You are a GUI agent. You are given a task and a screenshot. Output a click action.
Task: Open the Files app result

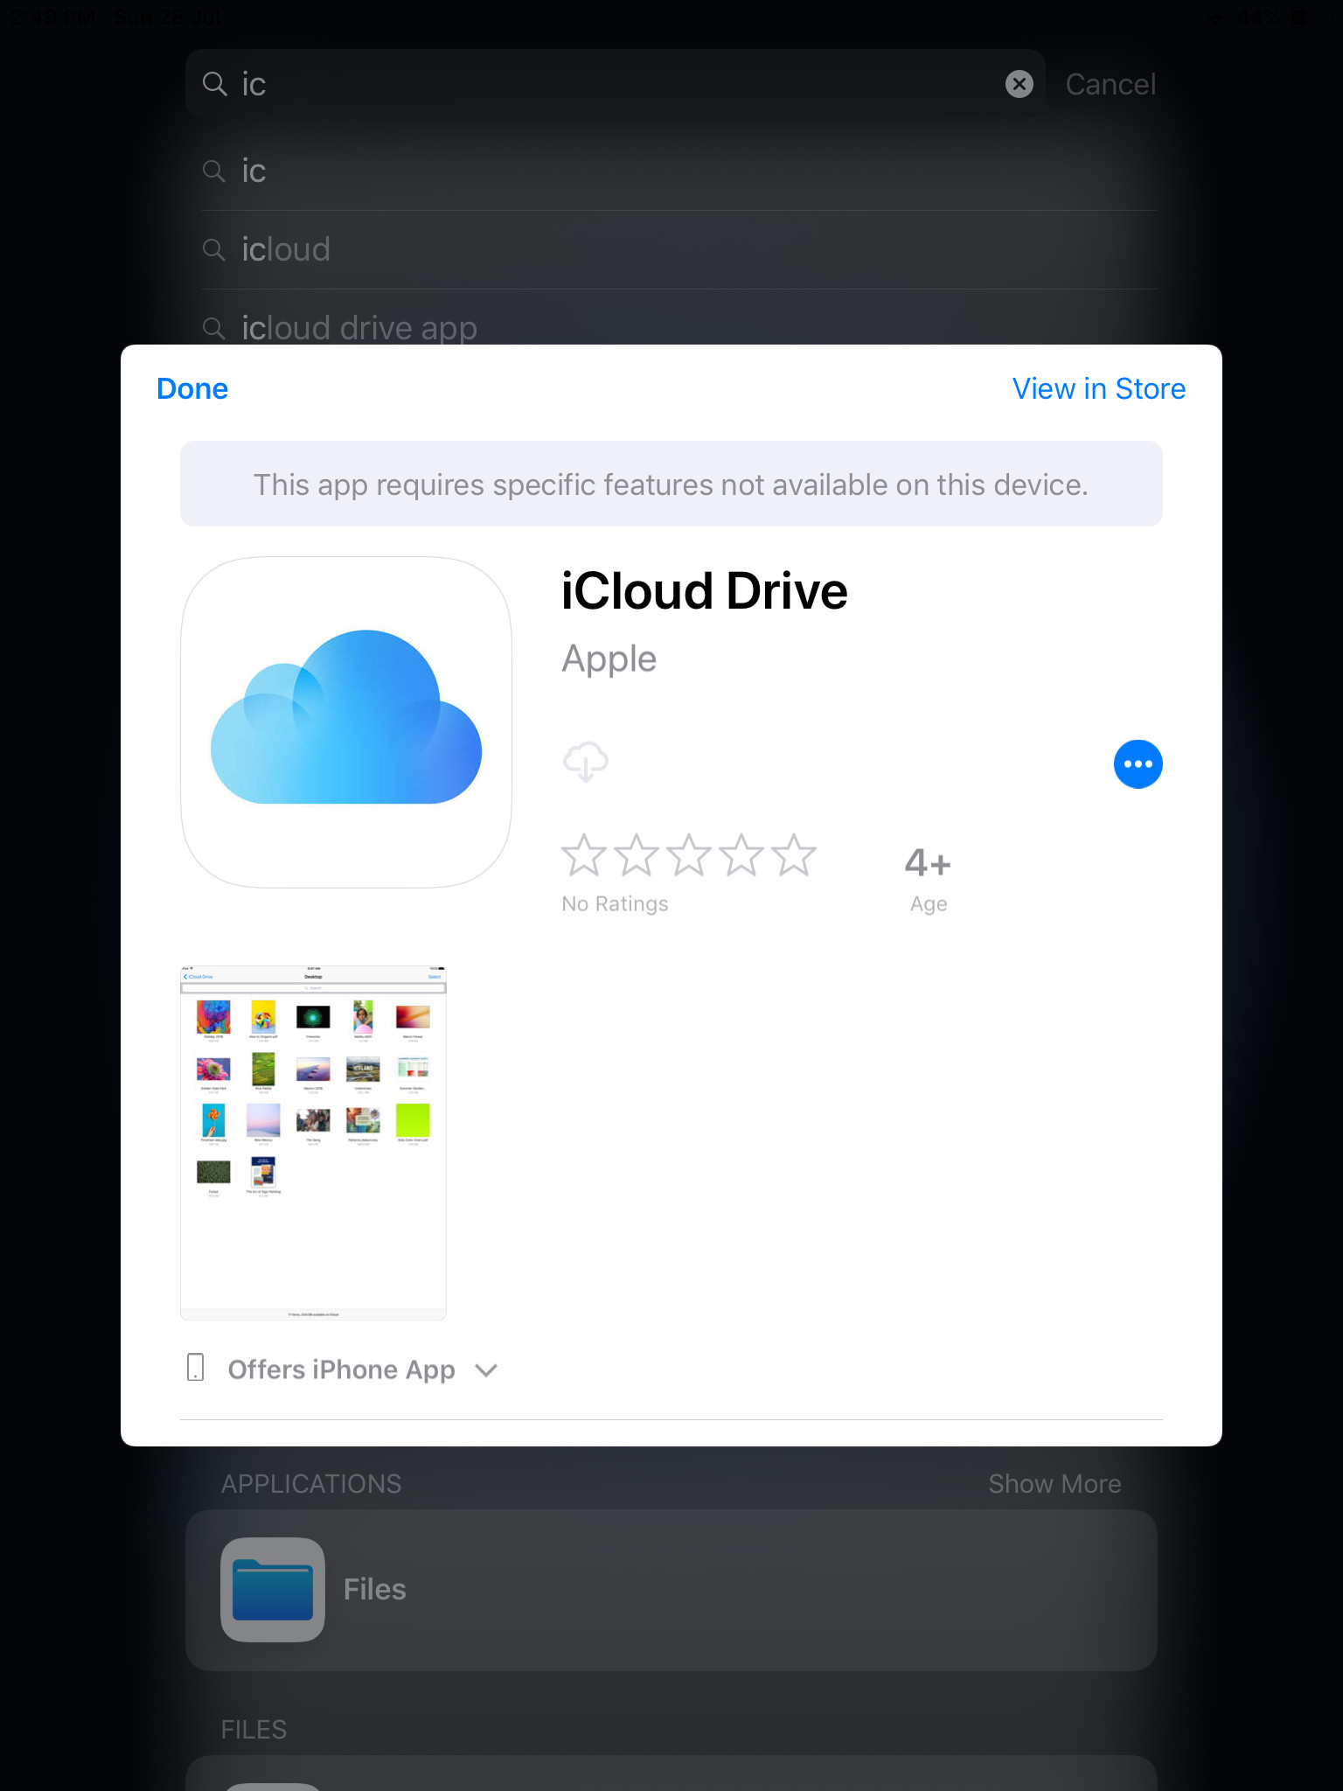pos(671,1590)
